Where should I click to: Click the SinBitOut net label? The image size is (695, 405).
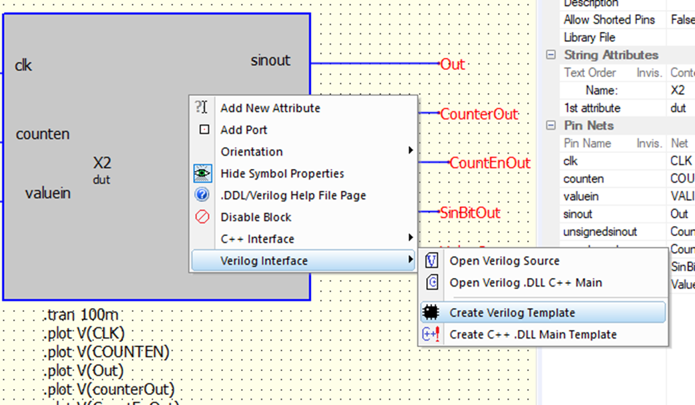tap(470, 213)
